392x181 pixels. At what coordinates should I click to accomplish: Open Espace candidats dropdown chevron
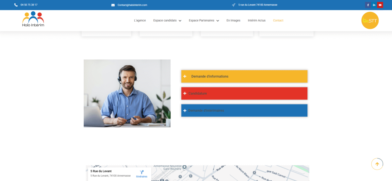pyautogui.click(x=180, y=21)
